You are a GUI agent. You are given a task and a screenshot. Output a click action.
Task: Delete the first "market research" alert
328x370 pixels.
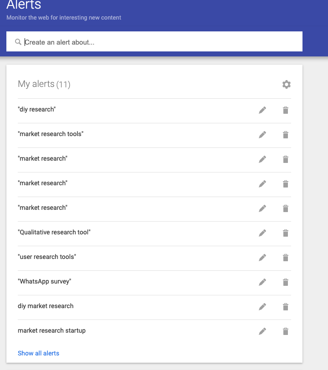click(286, 159)
